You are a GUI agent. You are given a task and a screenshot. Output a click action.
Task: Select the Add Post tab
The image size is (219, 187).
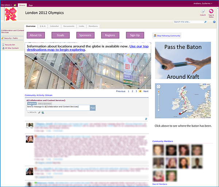[x=32, y=104]
